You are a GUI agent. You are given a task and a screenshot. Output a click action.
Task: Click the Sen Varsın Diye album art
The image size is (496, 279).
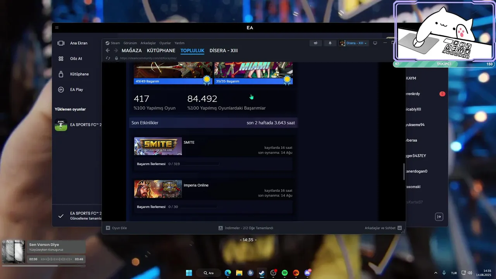pyautogui.click(x=14, y=251)
